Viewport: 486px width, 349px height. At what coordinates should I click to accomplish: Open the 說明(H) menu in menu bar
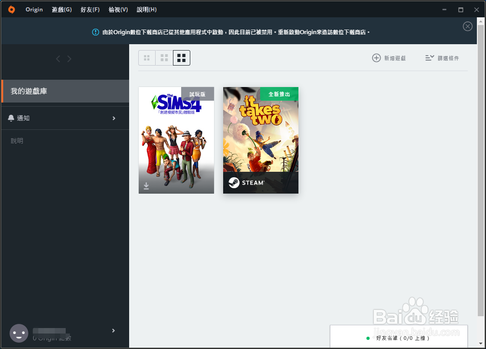pyautogui.click(x=146, y=10)
